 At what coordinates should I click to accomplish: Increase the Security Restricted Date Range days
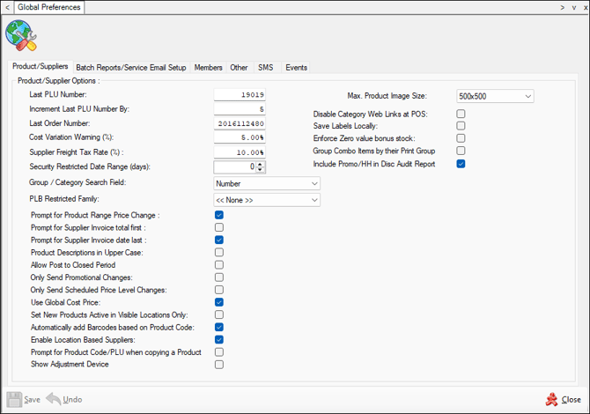click(261, 164)
